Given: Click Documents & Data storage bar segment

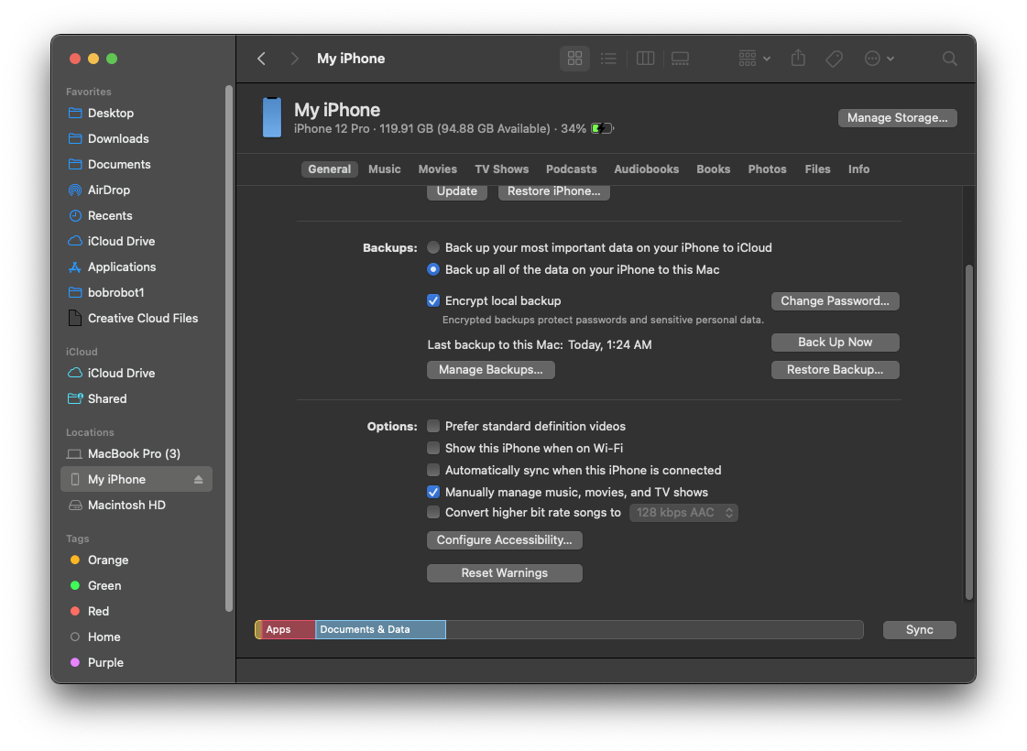Looking at the screenshot, I should (380, 630).
